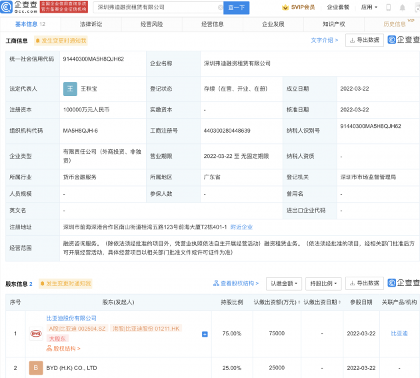Open legal representative 王秋宝
Screen dimensions: 420x378
click(x=89, y=89)
